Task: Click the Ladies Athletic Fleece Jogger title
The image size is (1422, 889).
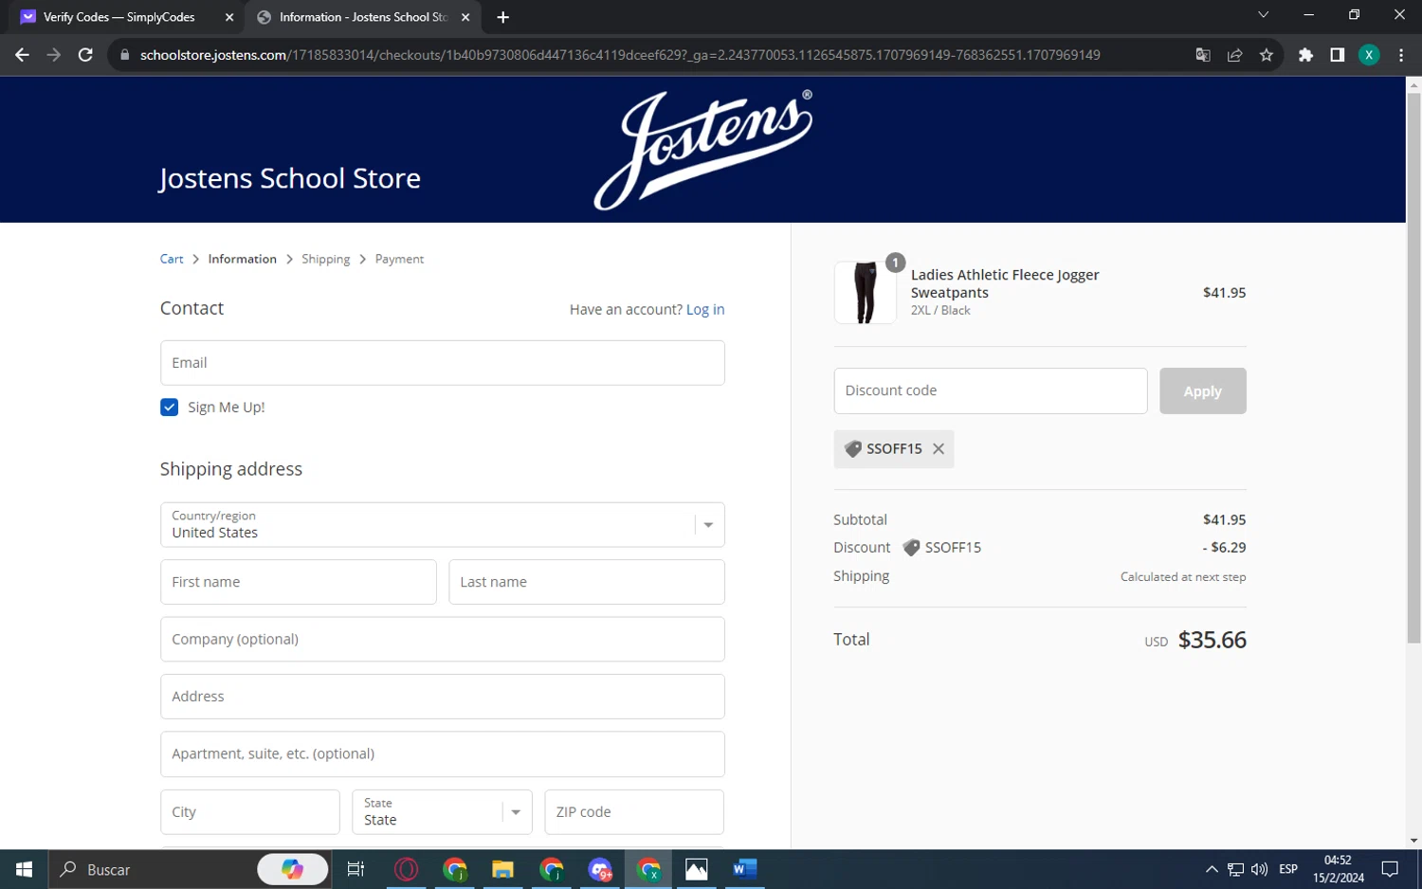Action: tap(1005, 283)
